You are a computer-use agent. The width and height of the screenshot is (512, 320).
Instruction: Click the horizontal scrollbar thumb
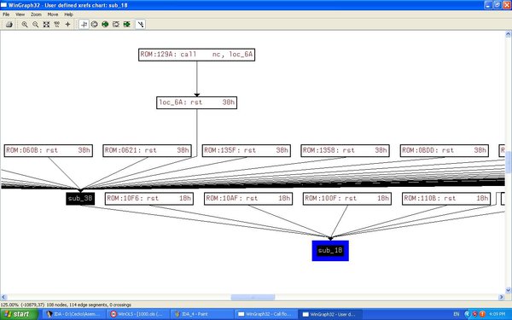[253, 297]
